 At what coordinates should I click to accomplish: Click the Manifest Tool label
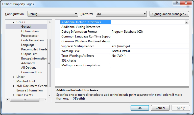[26, 81]
